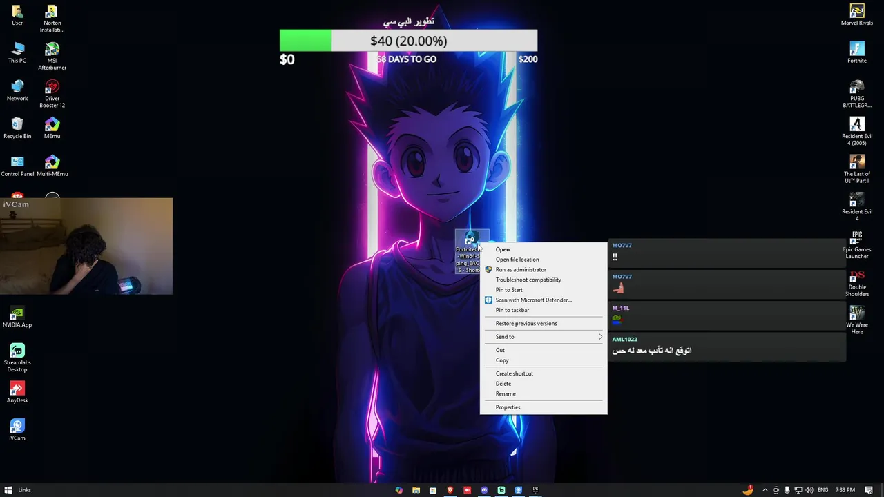The height and width of the screenshot is (497, 884).
Task: Choose Pin to taskbar
Action: 544,310
